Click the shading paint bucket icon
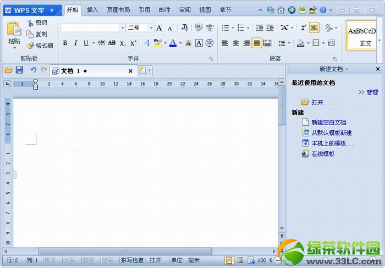This screenshot has height=273, width=385. pyautogui.click(x=300, y=43)
